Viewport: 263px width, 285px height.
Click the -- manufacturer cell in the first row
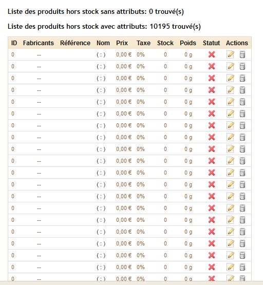coord(39,55)
